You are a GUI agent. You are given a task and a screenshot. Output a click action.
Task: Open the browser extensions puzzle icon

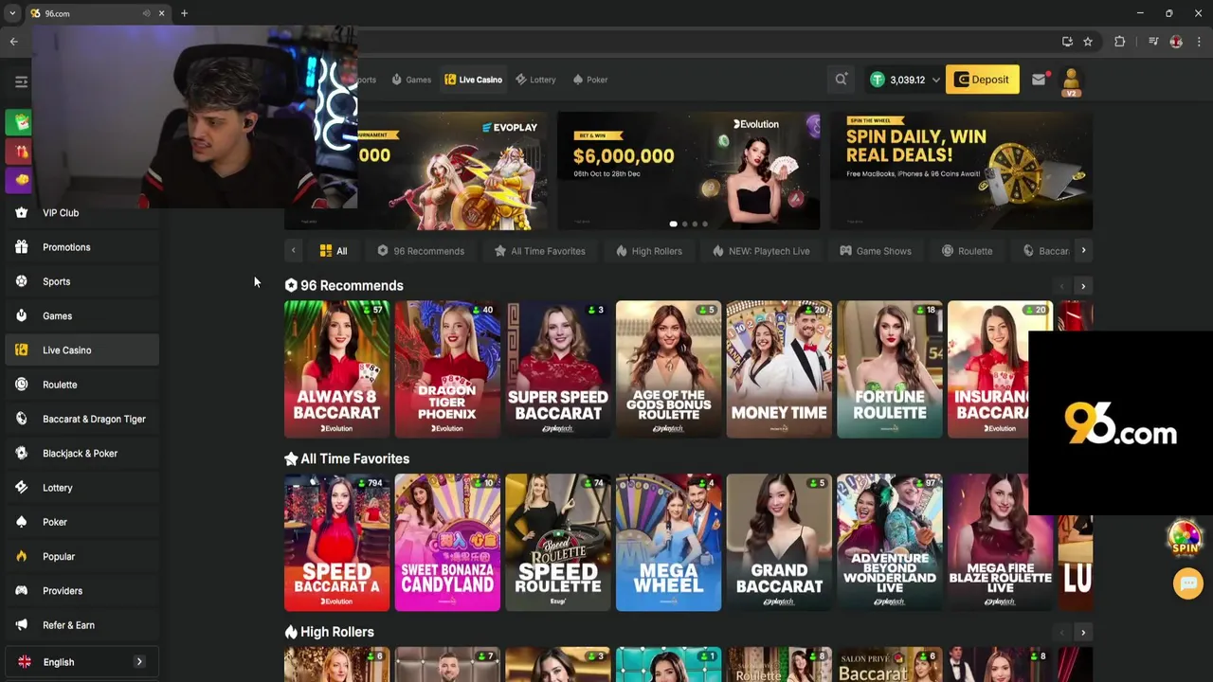1119,42
